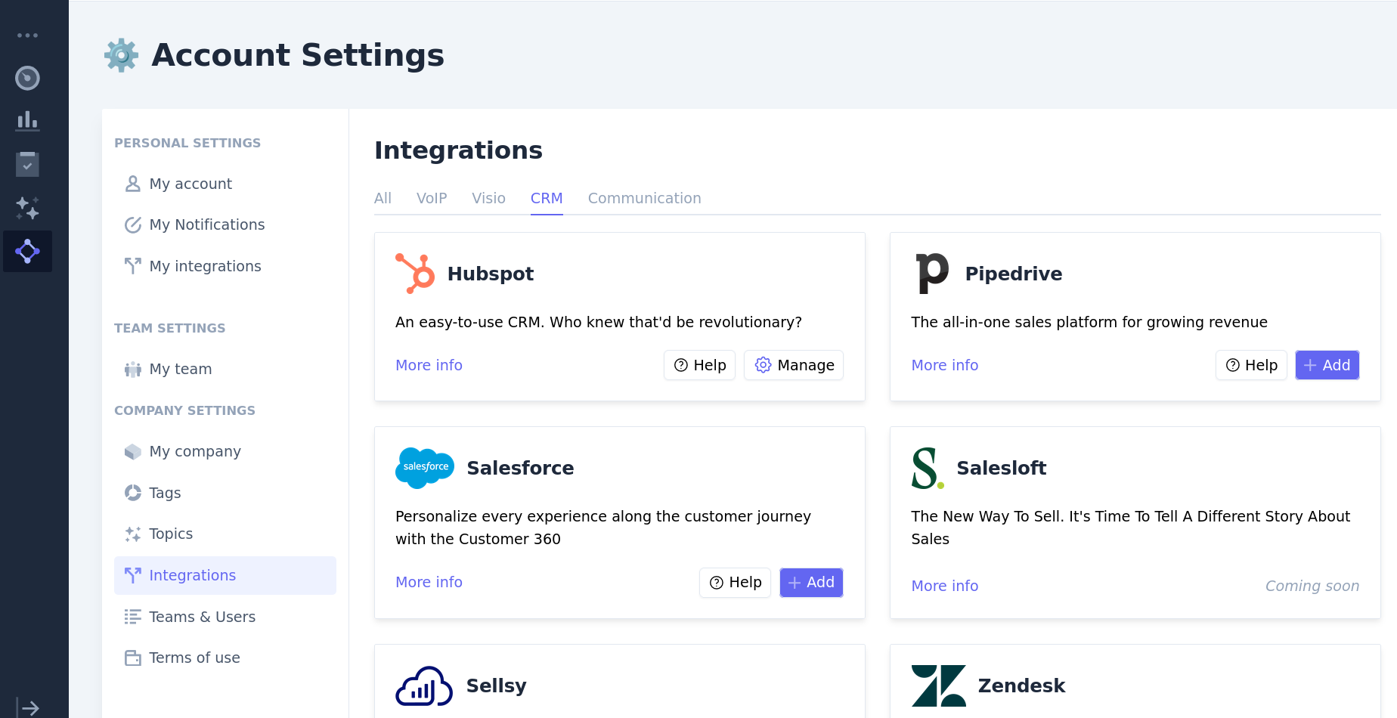Viewport: 1397px width, 718px height.
Task: Click the icon beside Terms of use
Action: (133, 658)
